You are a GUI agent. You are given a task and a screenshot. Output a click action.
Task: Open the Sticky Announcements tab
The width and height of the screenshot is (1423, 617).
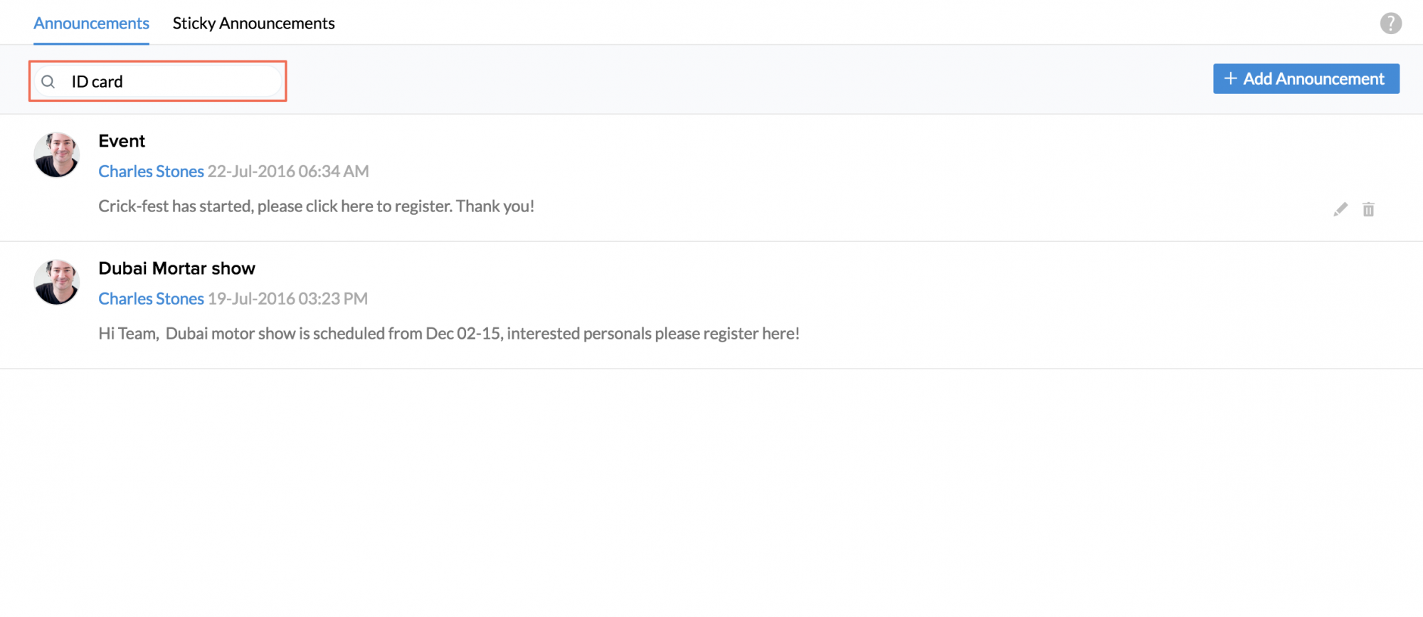[x=253, y=23]
